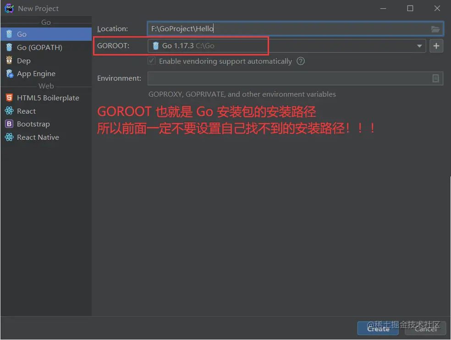
Task: Click the Go gopher icon in sidebar
Action: click(9, 34)
